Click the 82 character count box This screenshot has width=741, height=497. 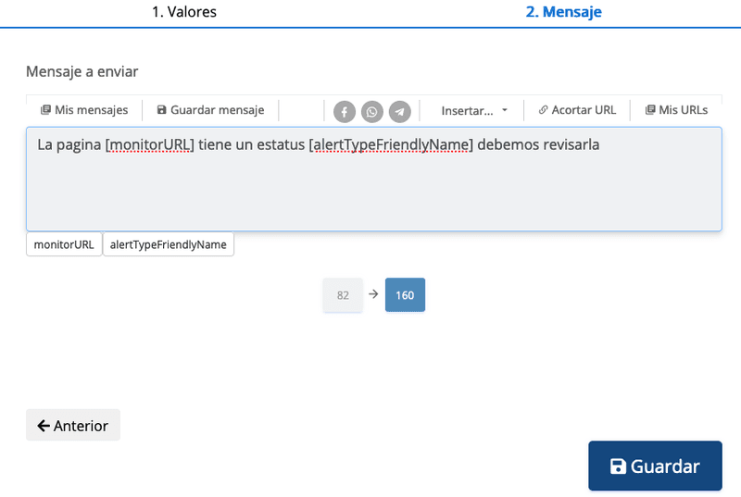343,295
